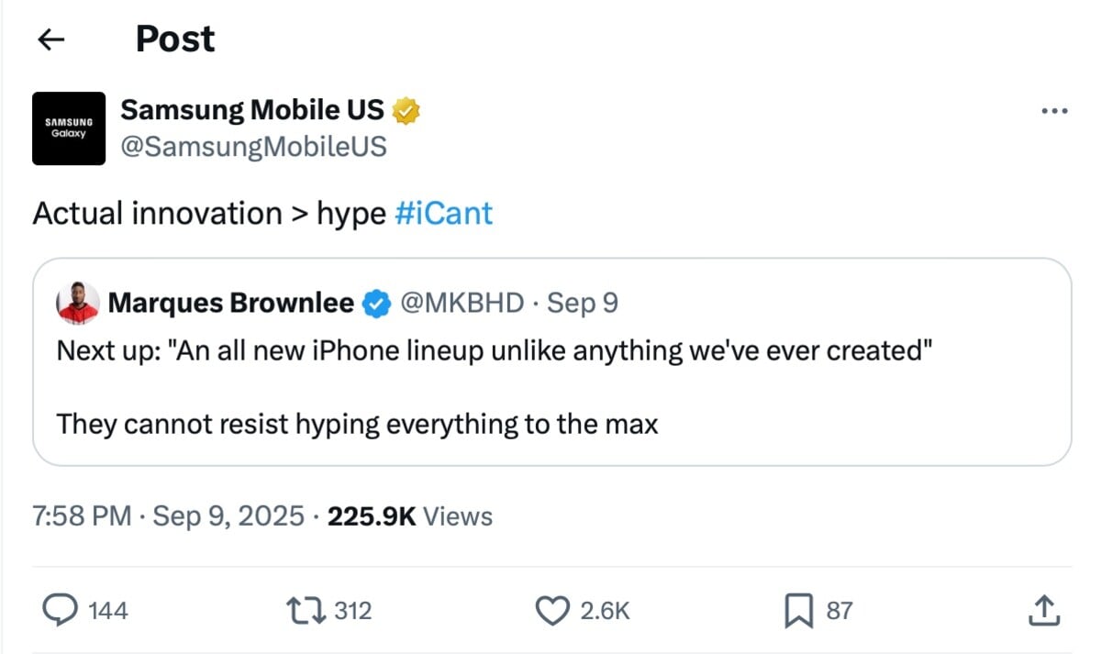
Task: Click the blue verified checkmark badge
Action: 375,303
